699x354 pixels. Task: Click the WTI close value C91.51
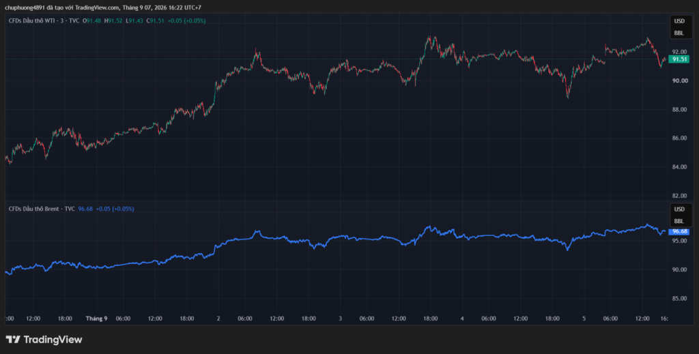[x=156, y=21]
